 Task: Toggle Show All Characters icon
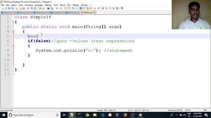[x=77, y=8]
